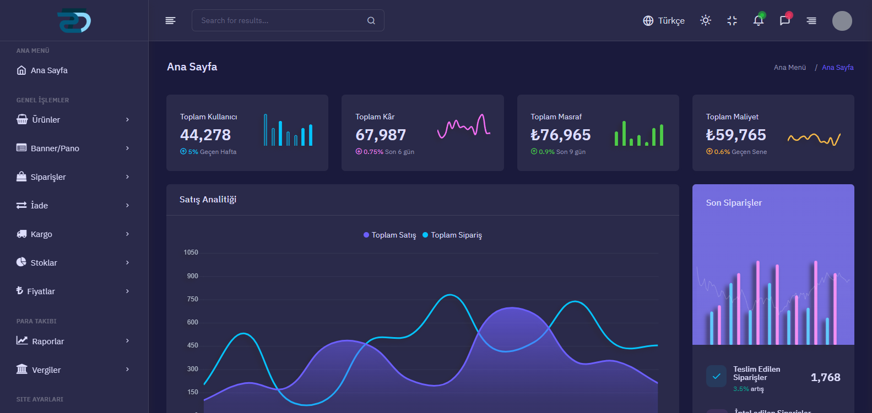Open the right-side panel menu icon

tap(811, 21)
